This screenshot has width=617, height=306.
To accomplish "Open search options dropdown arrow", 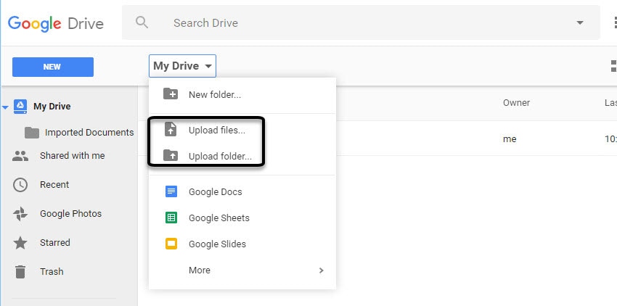I will pyautogui.click(x=580, y=22).
